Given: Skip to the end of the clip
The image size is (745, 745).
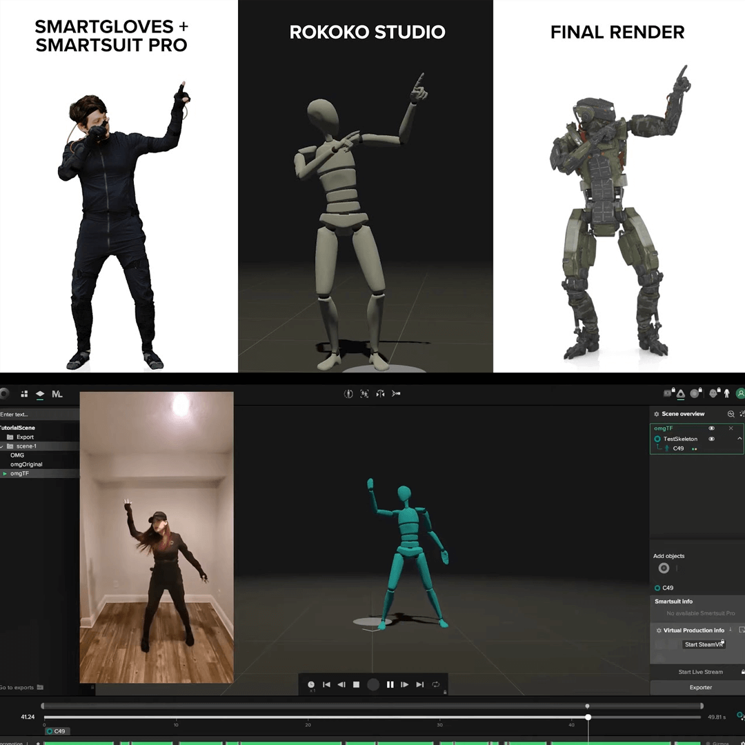Looking at the screenshot, I should click(420, 684).
